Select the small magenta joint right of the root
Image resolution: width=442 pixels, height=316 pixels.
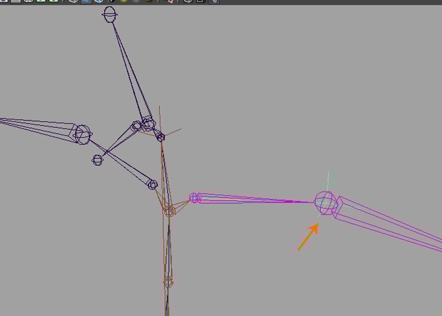point(195,198)
